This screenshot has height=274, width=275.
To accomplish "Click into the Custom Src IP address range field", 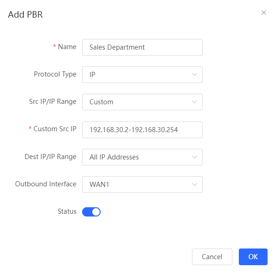I will pyautogui.click(x=142, y=130).
